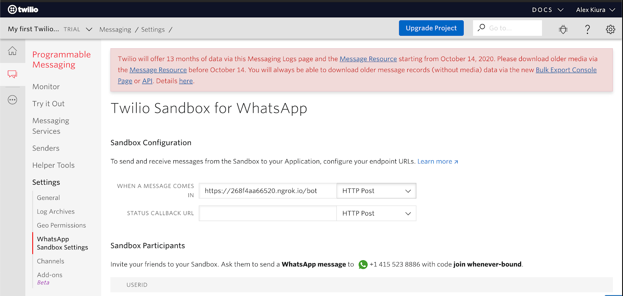Click the Bulk Export Console Page link
This screenshot has width=623, height=296.
click(x=566, y=70)
